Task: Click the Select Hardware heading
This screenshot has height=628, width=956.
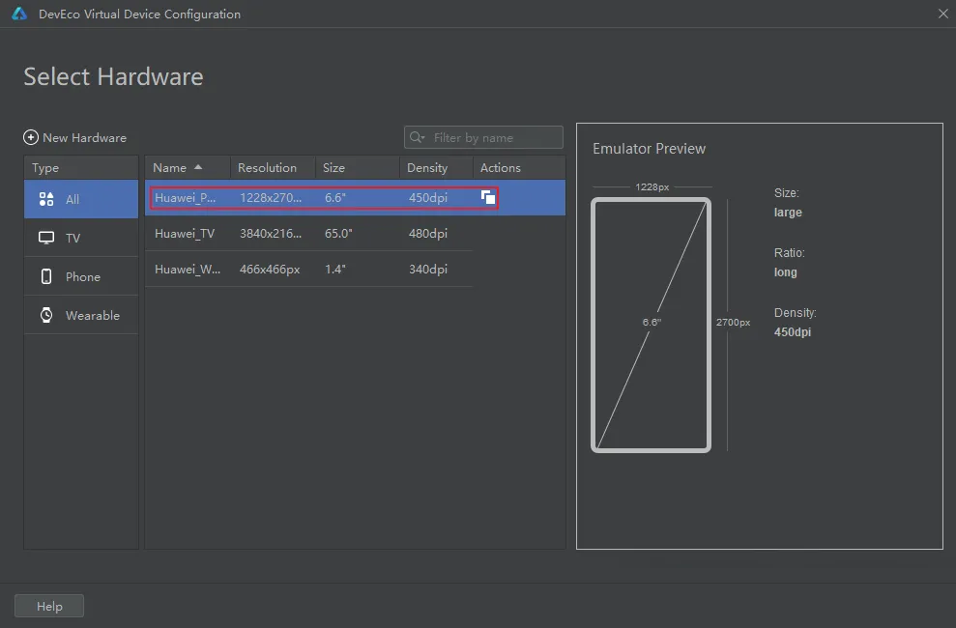Action: click(x=113, y=76)
